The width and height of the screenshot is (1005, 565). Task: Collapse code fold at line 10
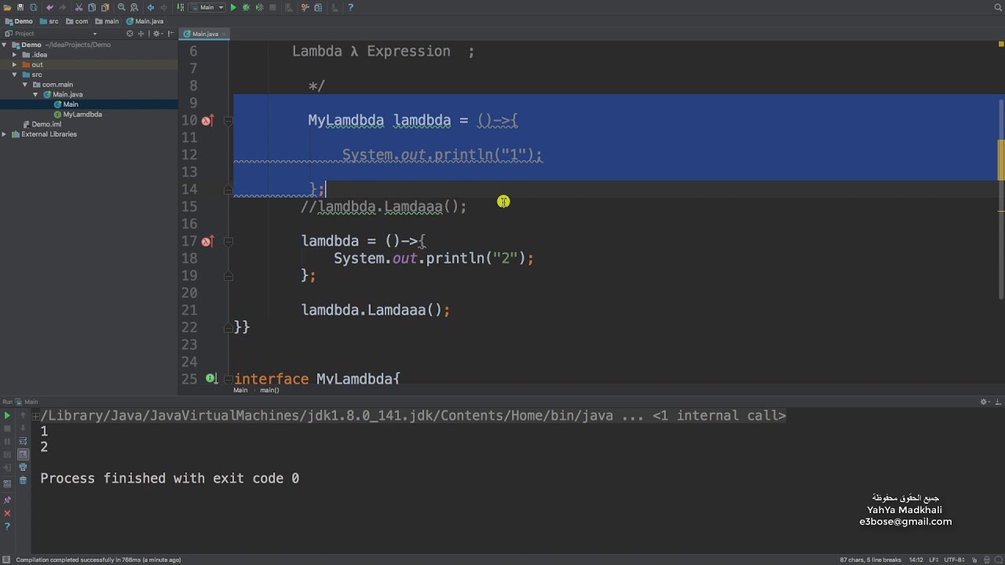pos(228,121)
